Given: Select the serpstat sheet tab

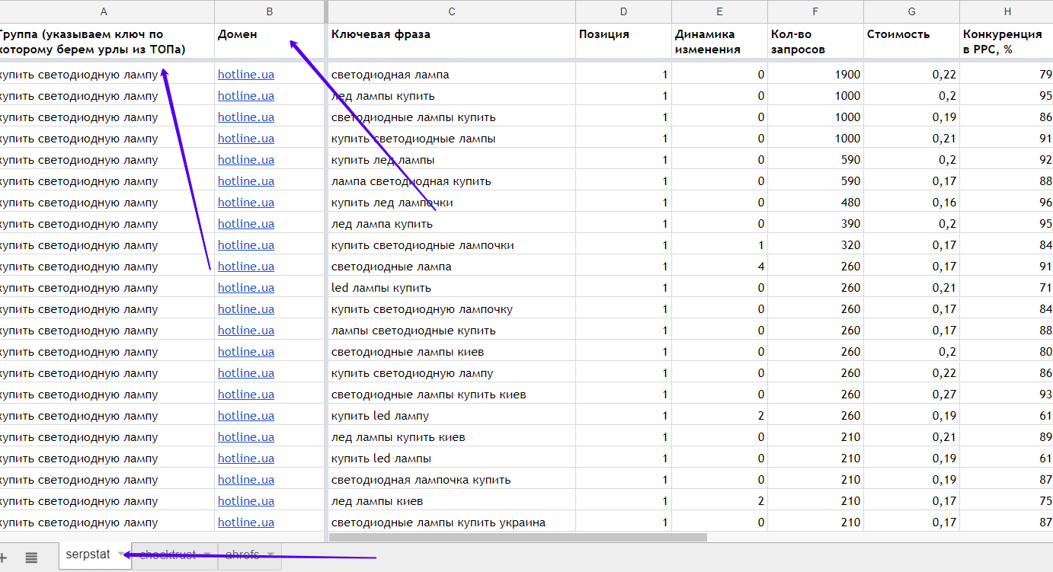Looking at the screenshot, I should [87, 554].
